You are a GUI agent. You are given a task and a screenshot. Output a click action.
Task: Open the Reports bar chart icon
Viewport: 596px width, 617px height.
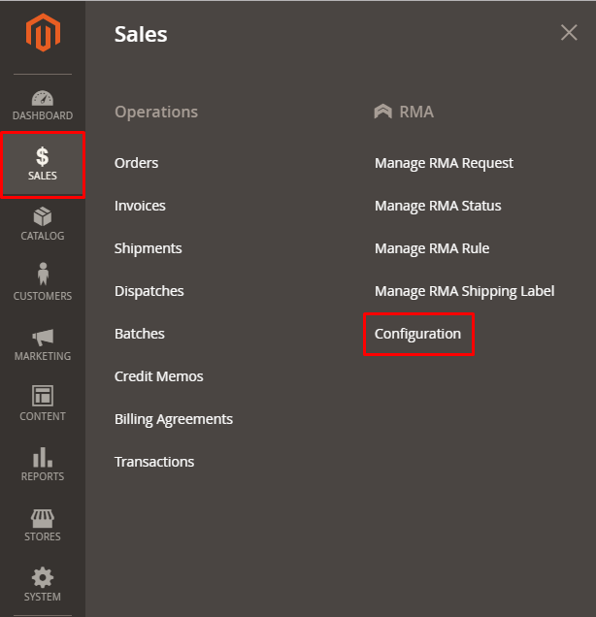click(43, 457)
